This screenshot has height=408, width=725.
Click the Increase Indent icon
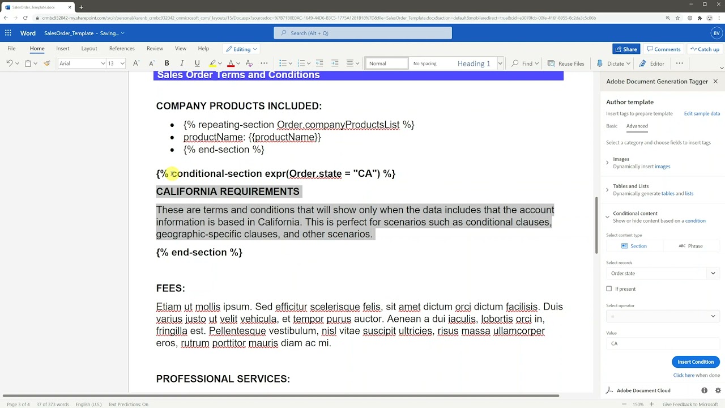pos(335,63)
